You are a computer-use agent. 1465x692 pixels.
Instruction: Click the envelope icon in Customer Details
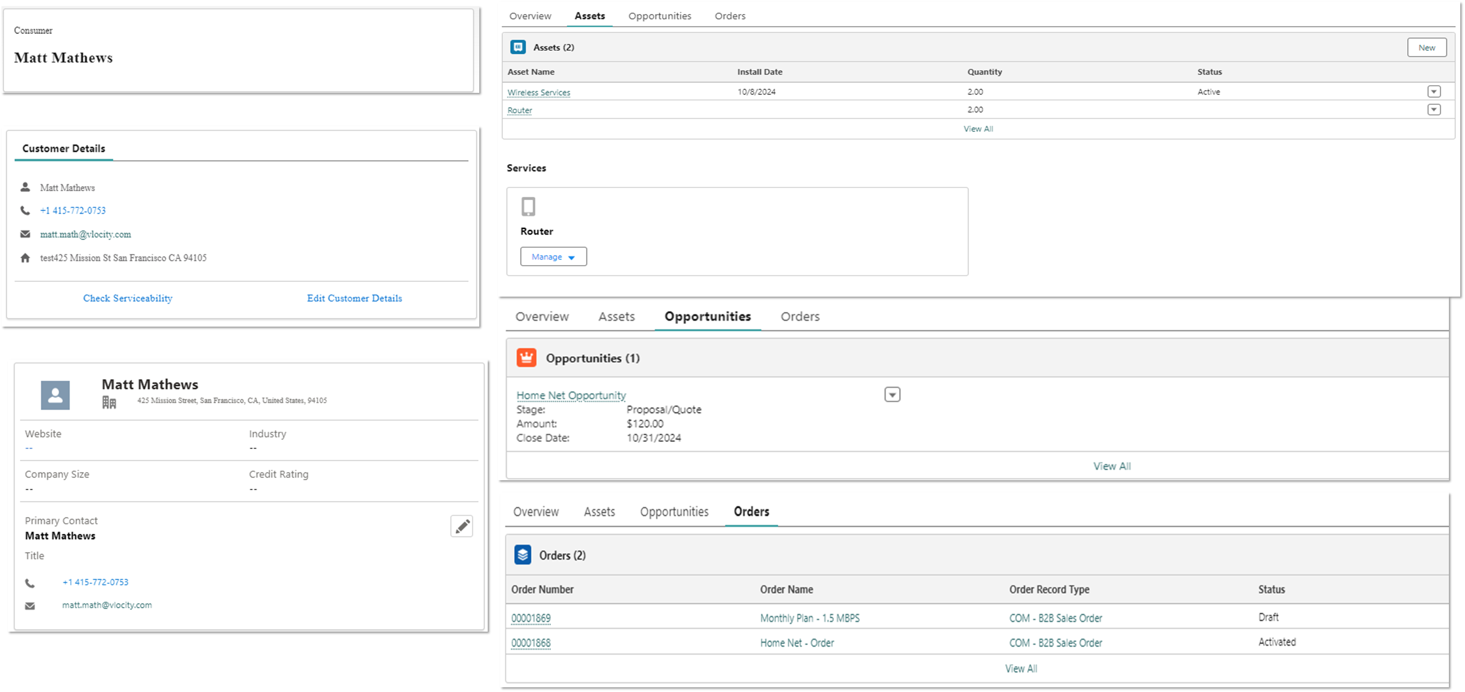[x=25, y=234]
